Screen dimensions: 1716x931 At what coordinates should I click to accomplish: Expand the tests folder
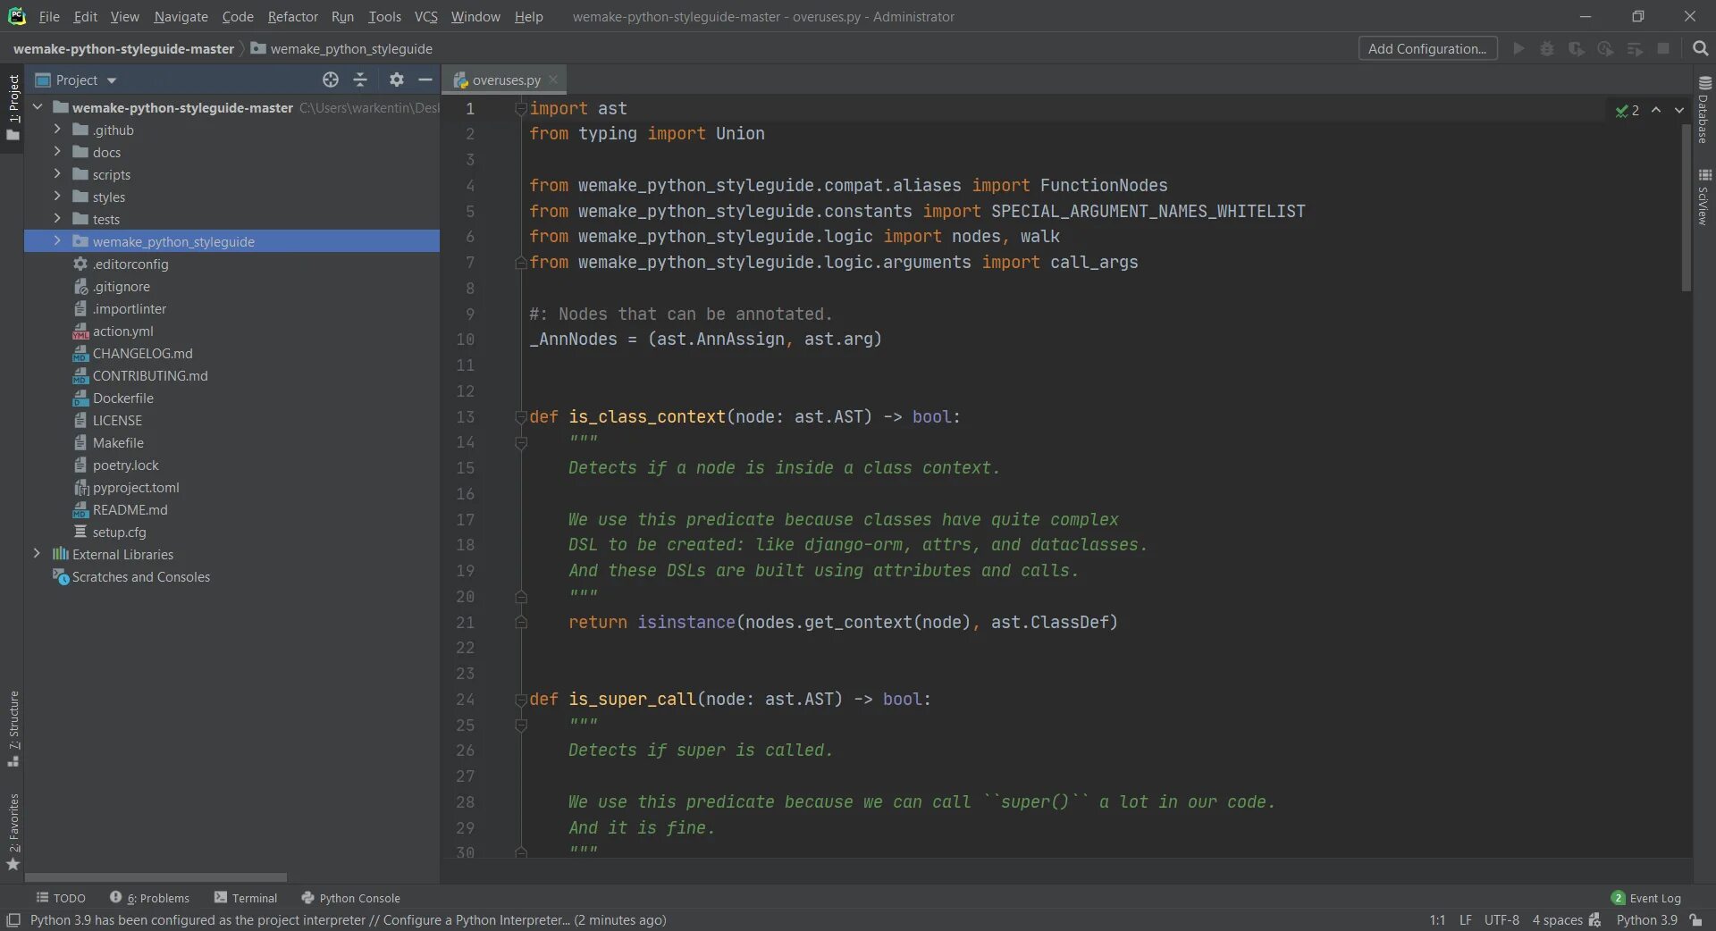coord(57,219)
